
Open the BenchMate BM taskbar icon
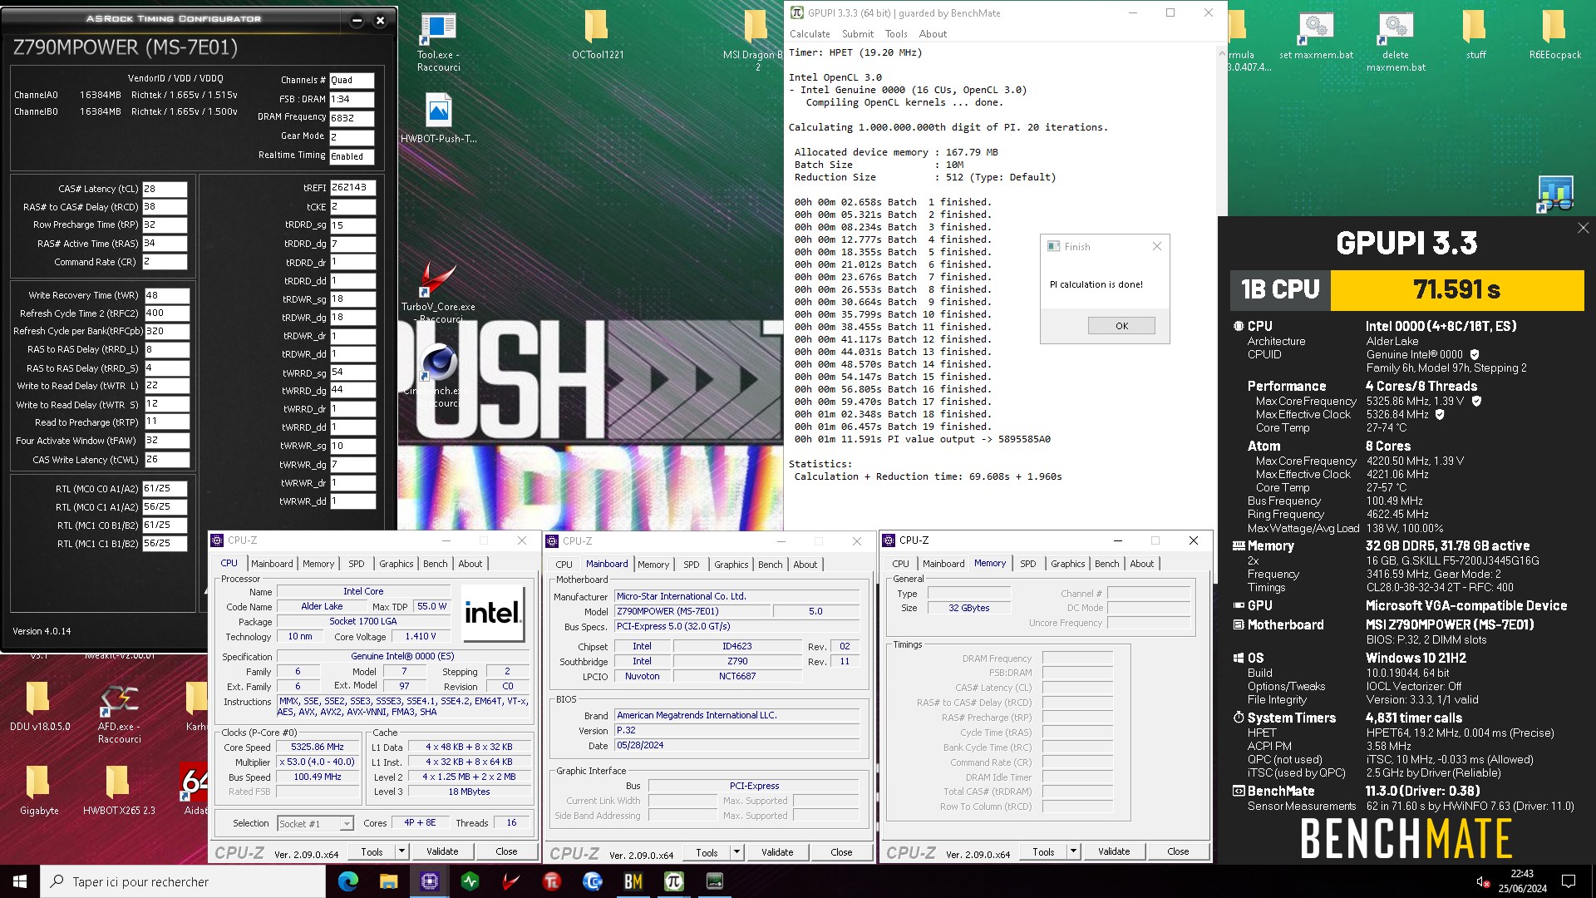[633, 881]
